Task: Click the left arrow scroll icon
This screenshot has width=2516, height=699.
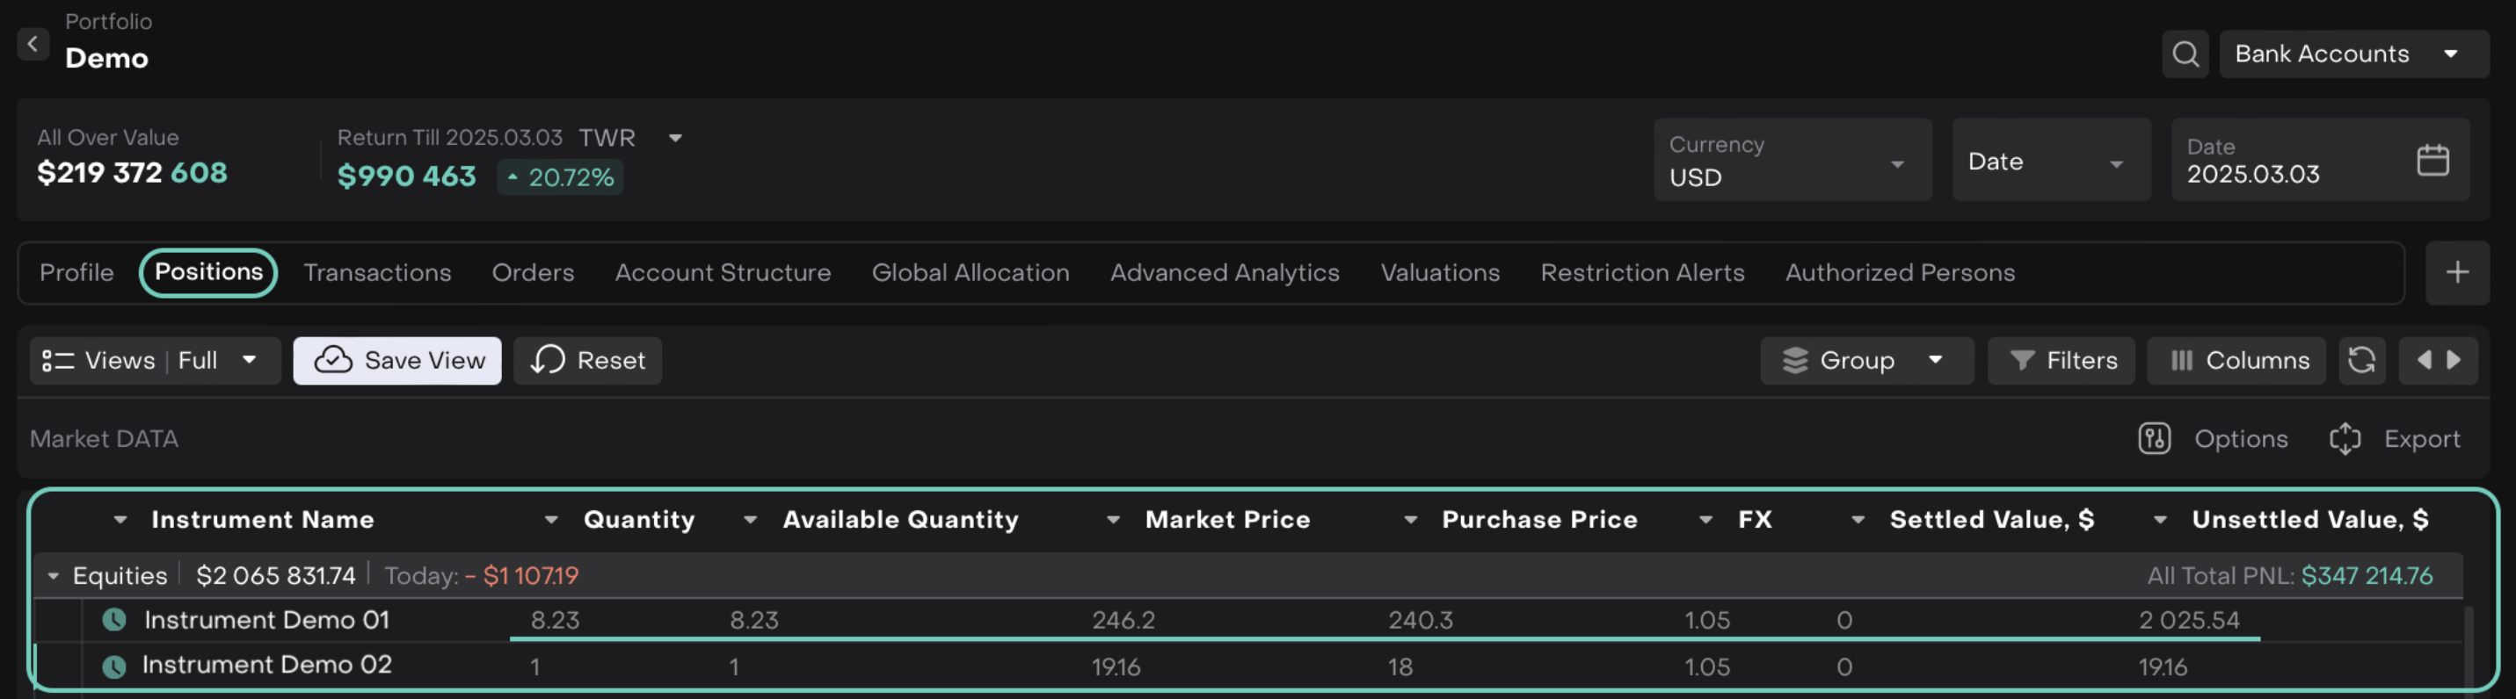Action: [2423, 360]
